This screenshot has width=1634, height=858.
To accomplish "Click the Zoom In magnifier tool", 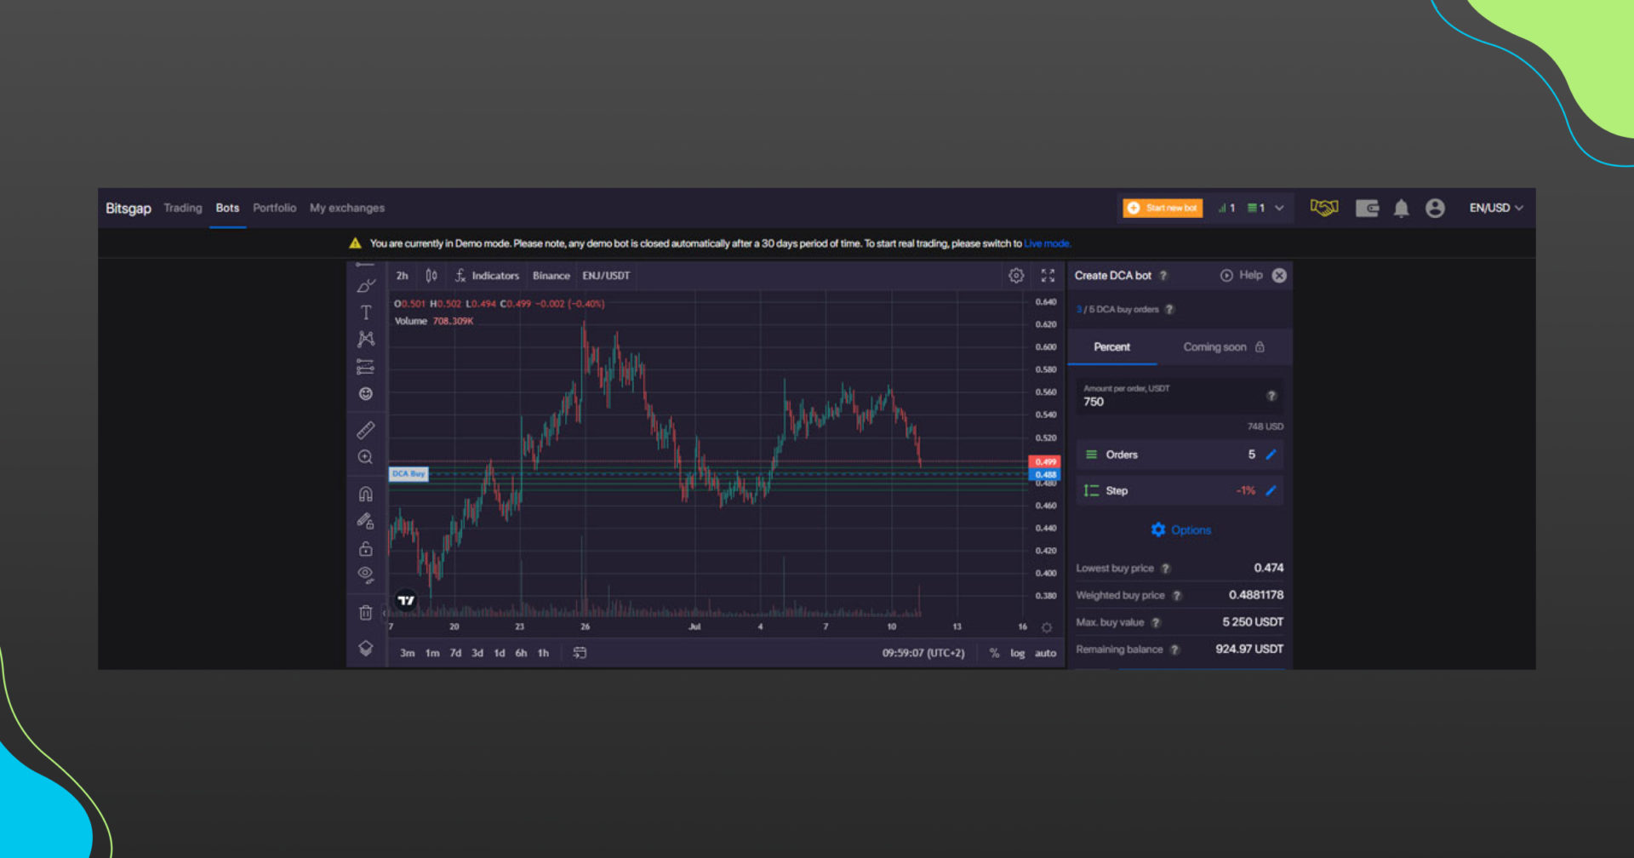I will [x=366, y=457].
